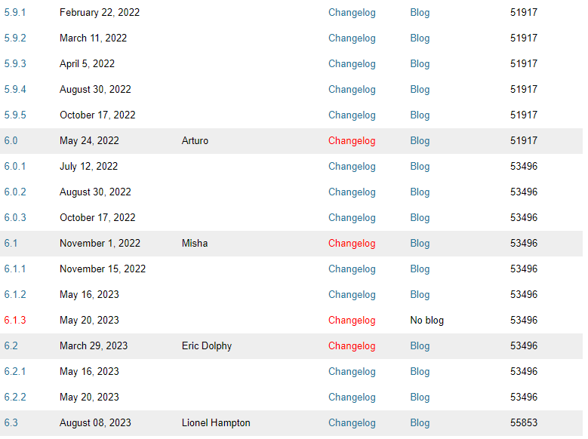Screen dimensions: 588x439
Task: Open the Changelog link for version 5.9.1
Action: point(351,13)
